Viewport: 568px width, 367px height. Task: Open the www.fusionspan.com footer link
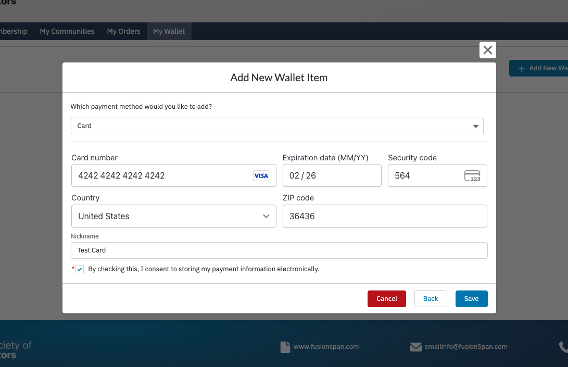[x=326, y=347]
